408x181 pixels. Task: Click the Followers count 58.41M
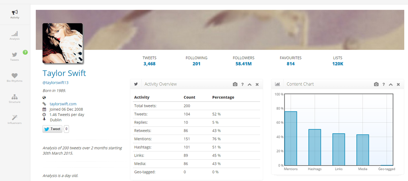243,64
